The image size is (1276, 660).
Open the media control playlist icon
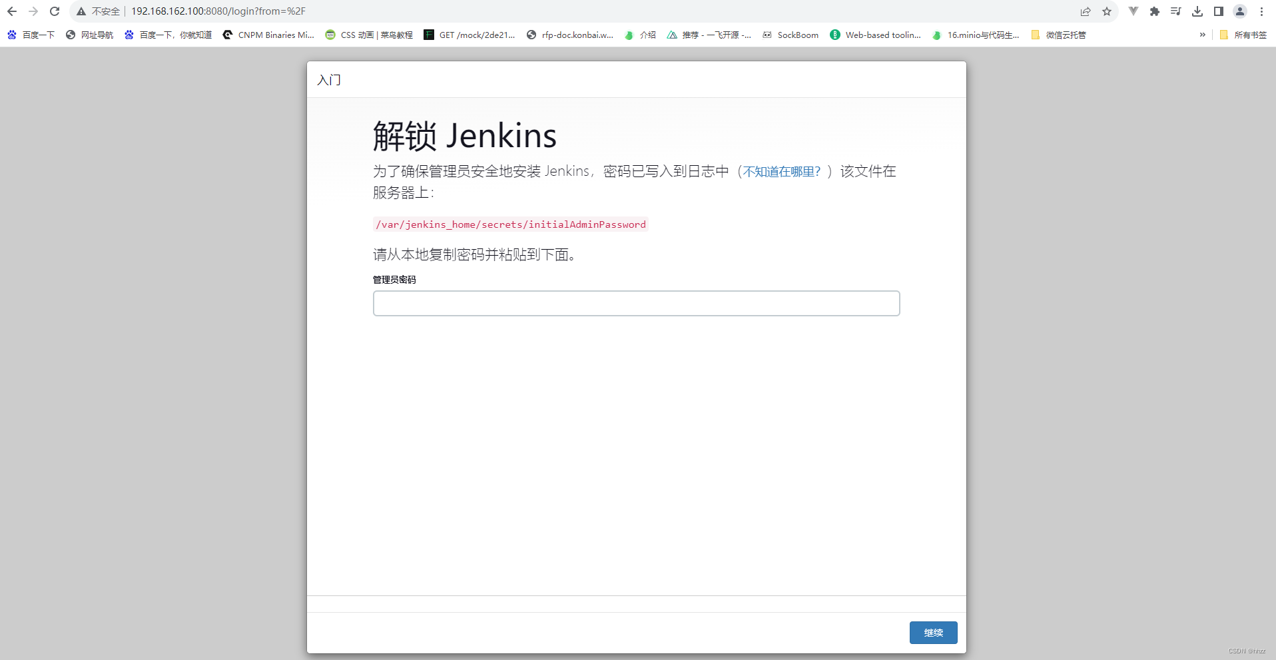tap(1176, 11)
